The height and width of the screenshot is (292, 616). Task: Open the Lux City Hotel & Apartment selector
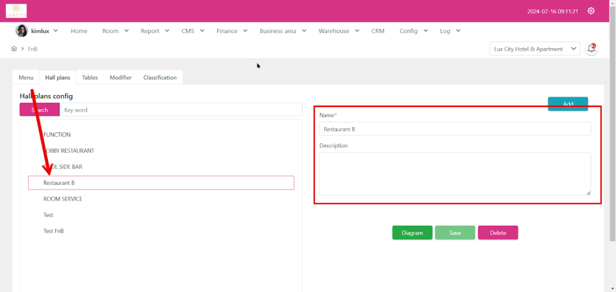pyautogui.click(x=534, y=49)
